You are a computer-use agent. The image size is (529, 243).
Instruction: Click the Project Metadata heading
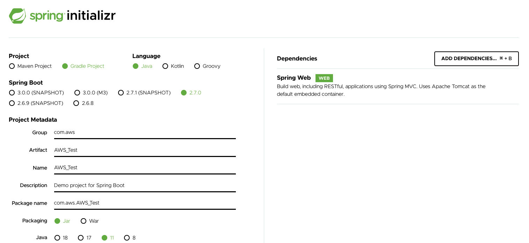[33, 120]
